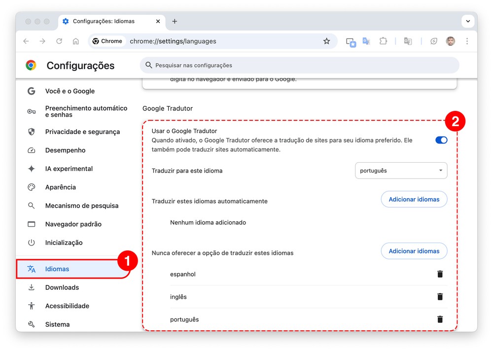The height and width of the screenshot is (351, 493).
Task: Add languages to never-translate list
Action: 414,251
